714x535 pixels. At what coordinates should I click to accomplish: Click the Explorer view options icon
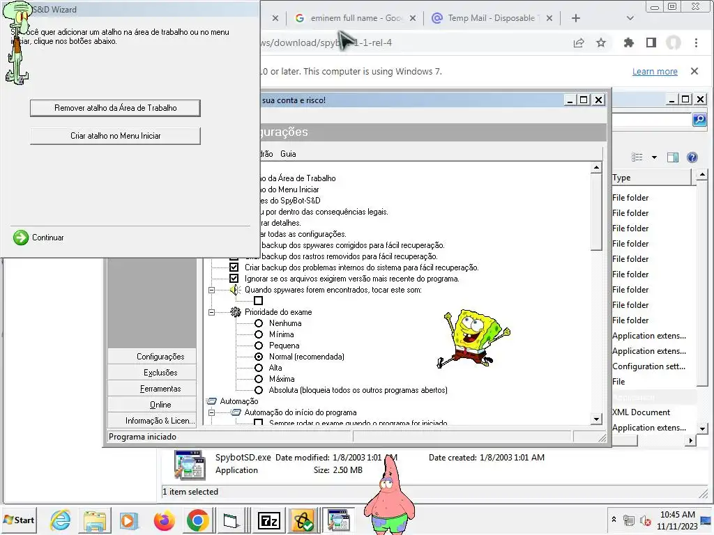(637, 157)
